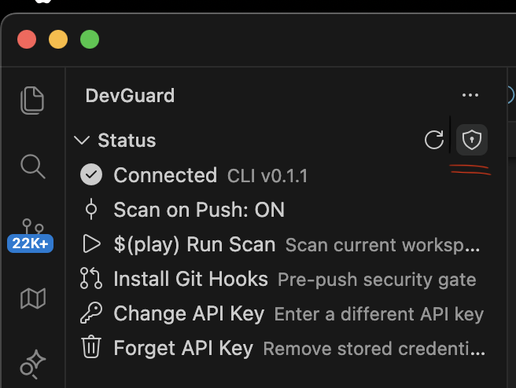Screen dimensions: 516x388
Task: Toggle Scan on Push setting
Action: click(x=198, y=210)
